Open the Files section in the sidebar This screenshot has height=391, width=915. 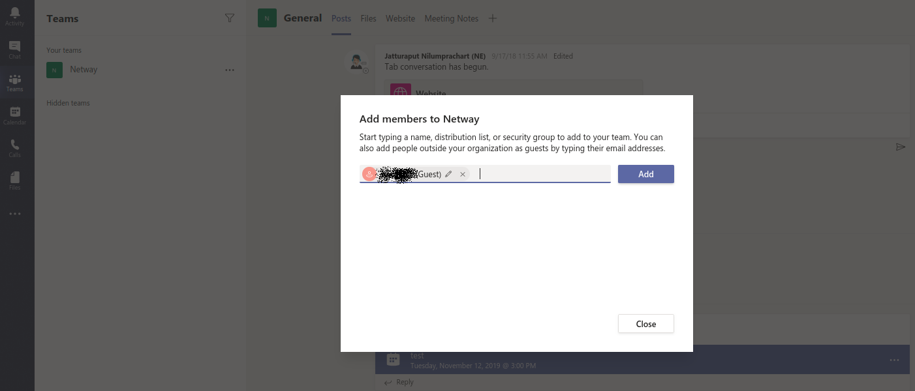[x=14, y=181]
